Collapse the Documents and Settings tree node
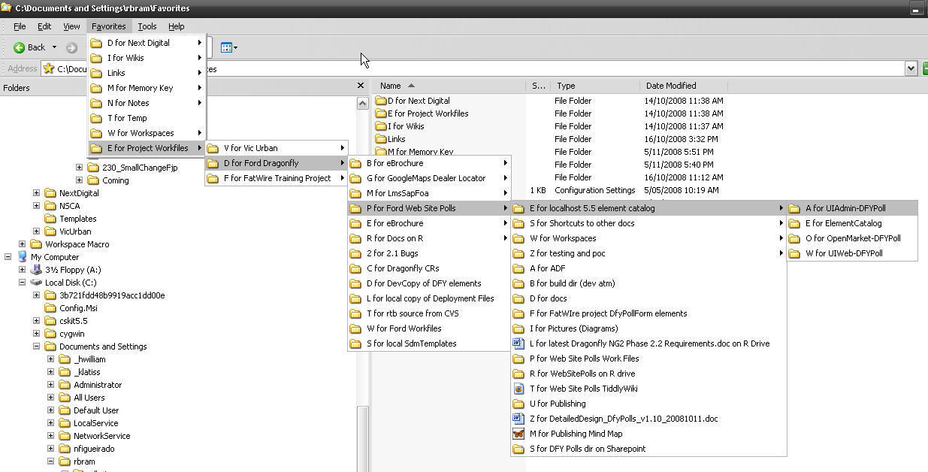Image resolution: width=928 pixels, height=472 pixels. 36,346
